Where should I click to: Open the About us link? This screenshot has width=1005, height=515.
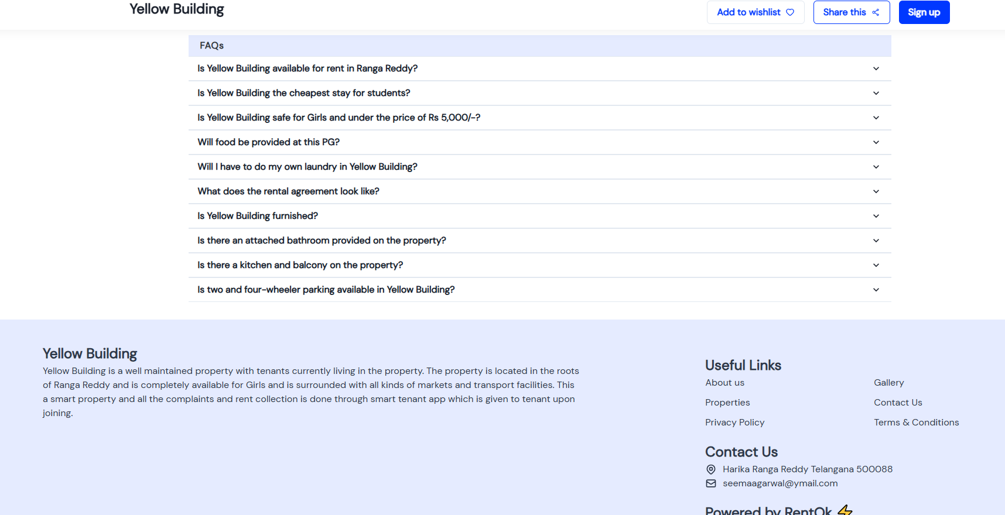pos(724,383)
